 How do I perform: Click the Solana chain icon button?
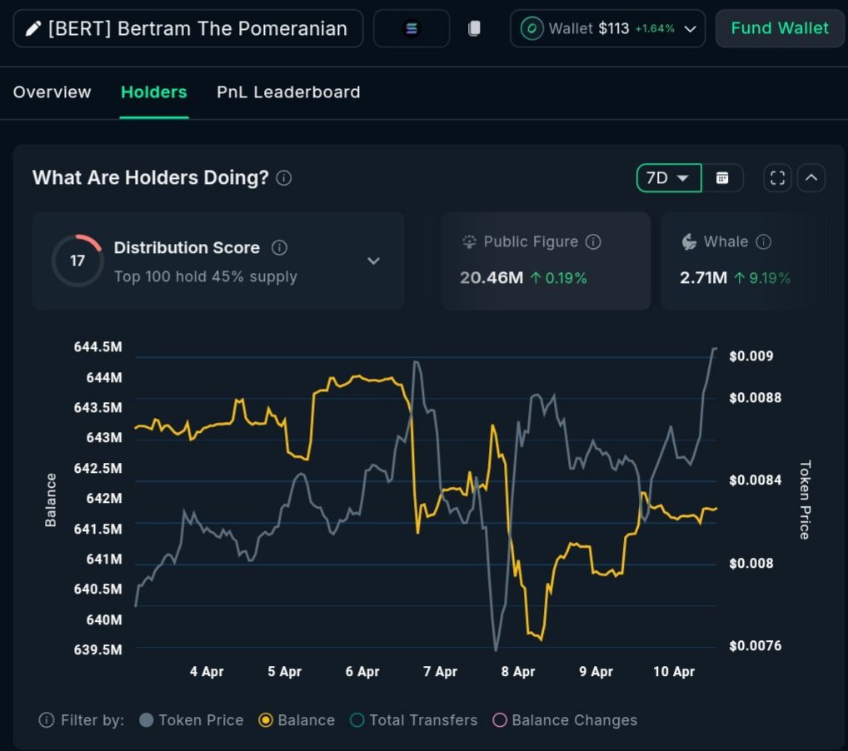412,28
